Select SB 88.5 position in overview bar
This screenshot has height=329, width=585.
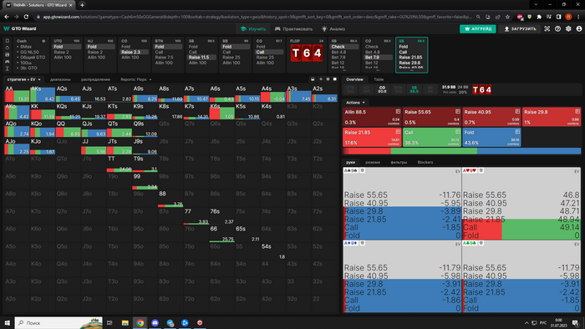point(415,89)
